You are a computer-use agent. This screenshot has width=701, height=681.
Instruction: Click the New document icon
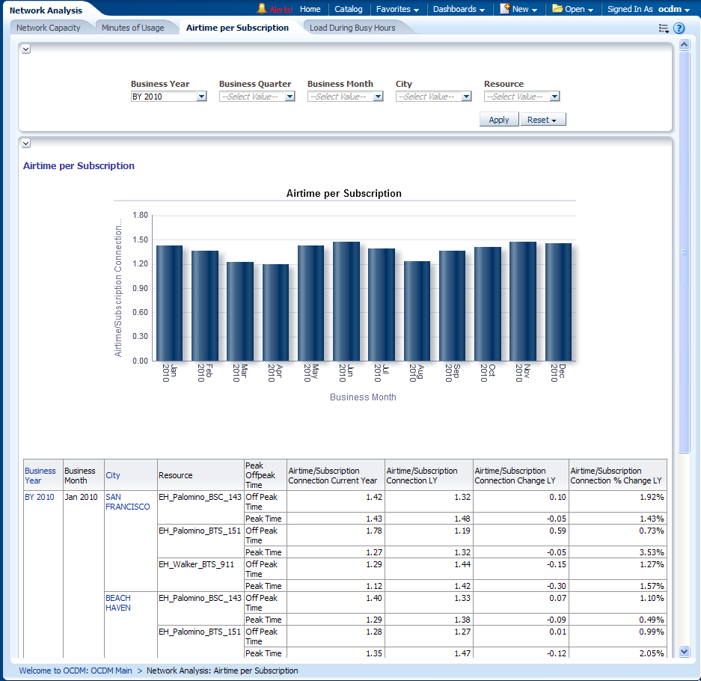[x=505, y=9]
